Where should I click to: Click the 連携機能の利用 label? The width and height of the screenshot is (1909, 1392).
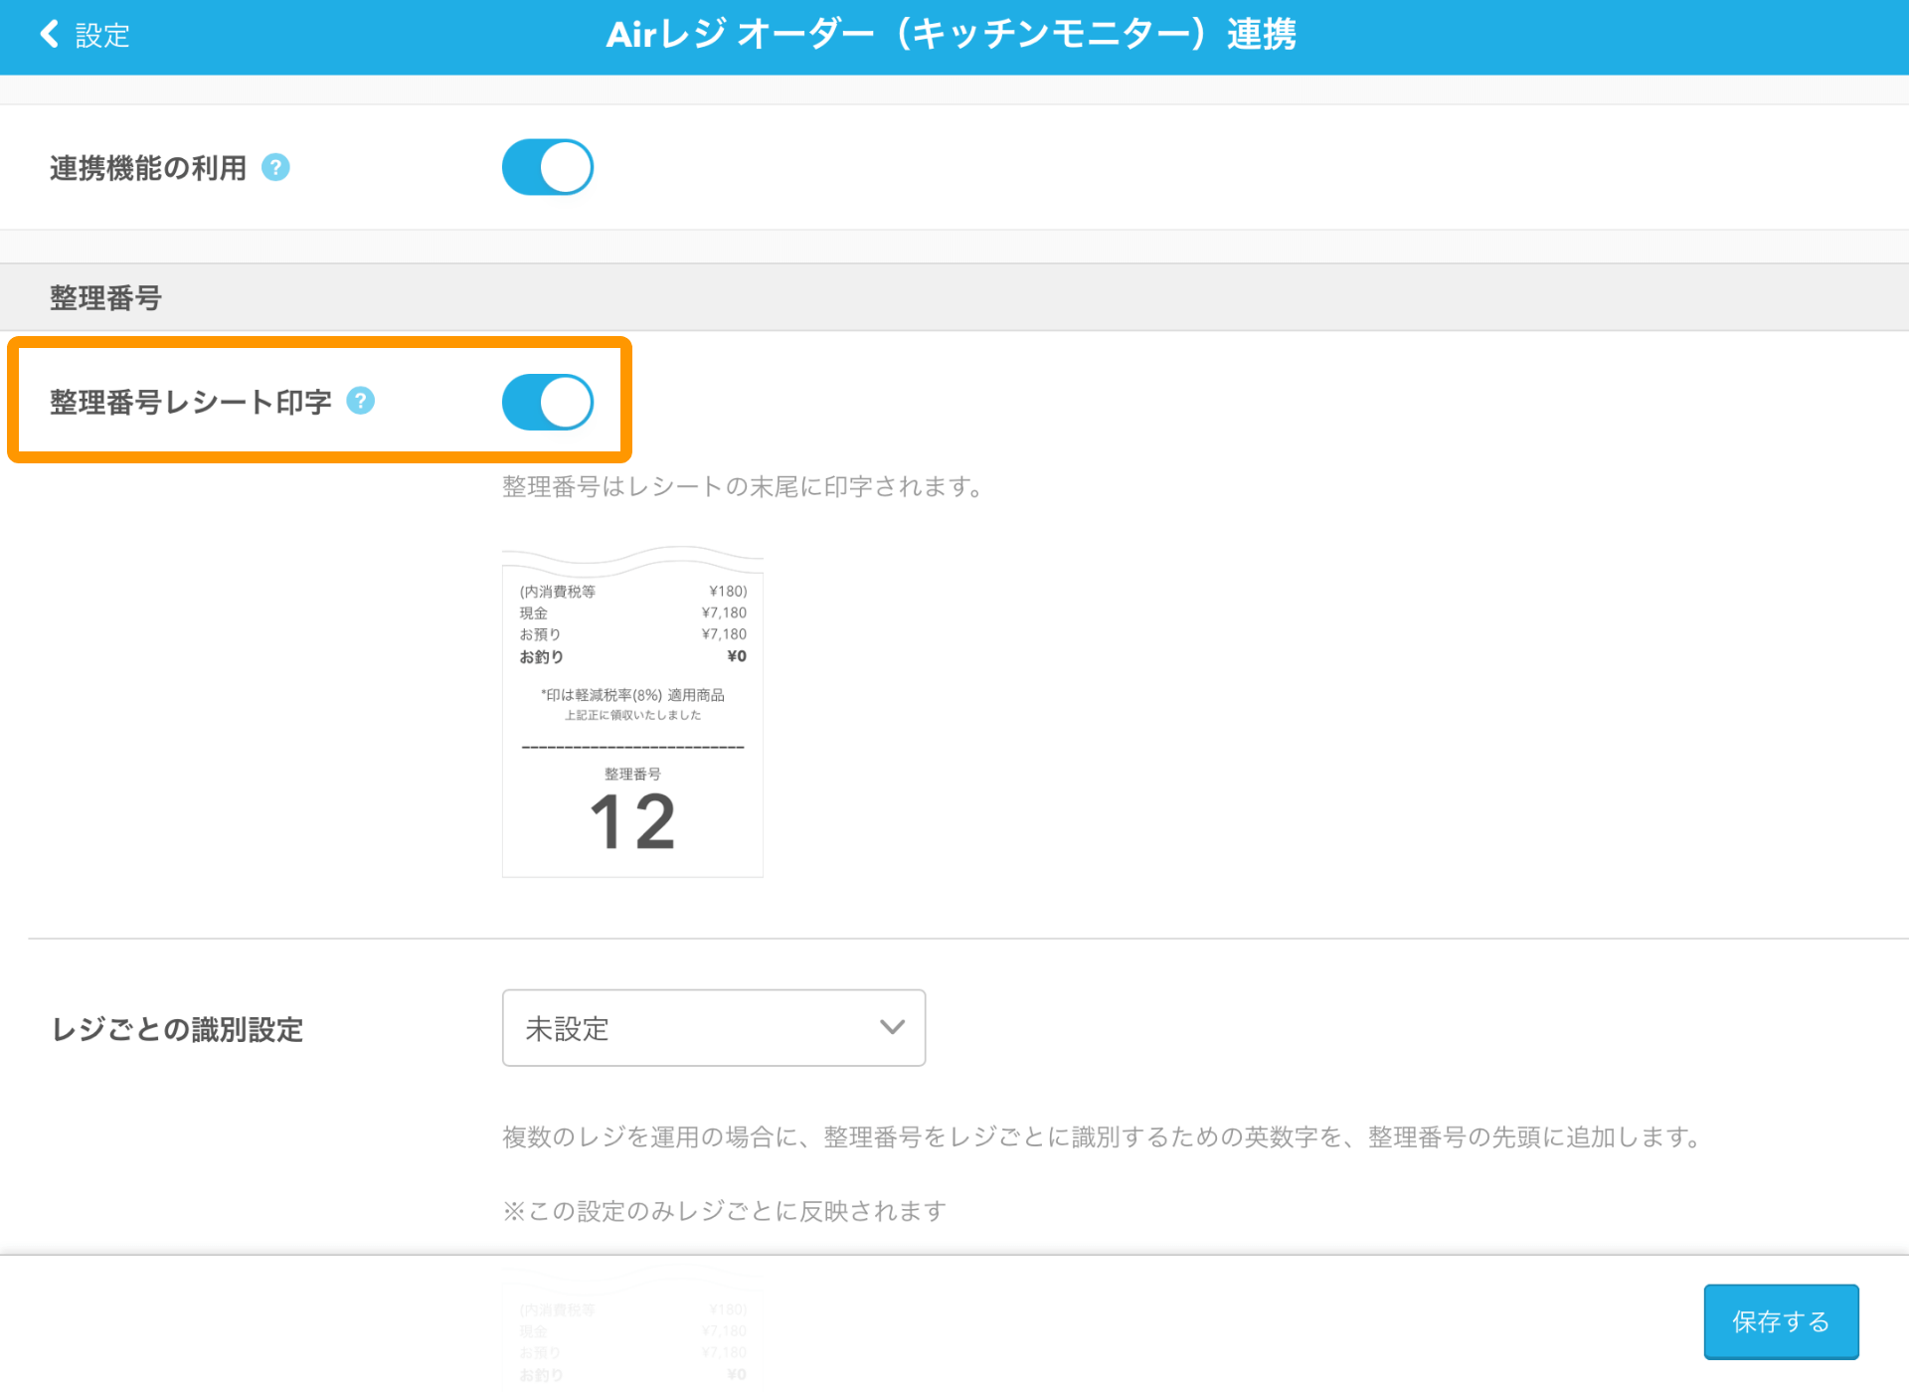[148, 168]
